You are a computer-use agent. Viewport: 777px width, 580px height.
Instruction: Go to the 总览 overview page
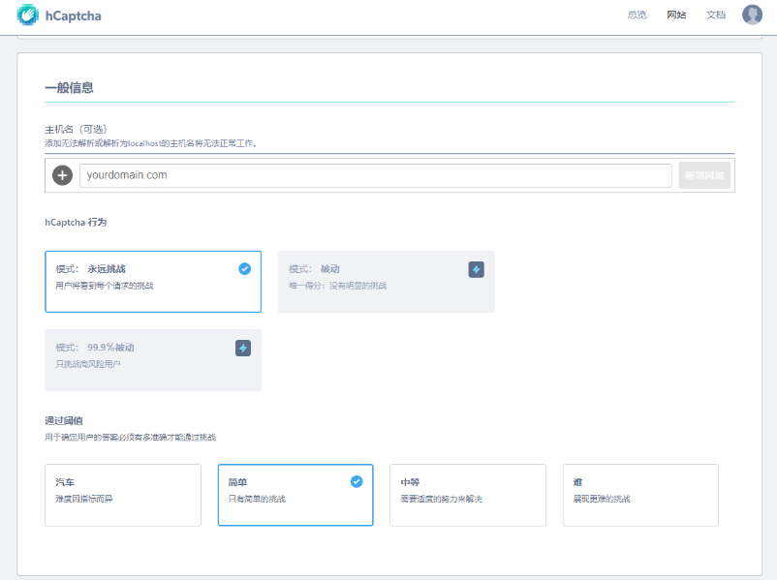point(637,15)
